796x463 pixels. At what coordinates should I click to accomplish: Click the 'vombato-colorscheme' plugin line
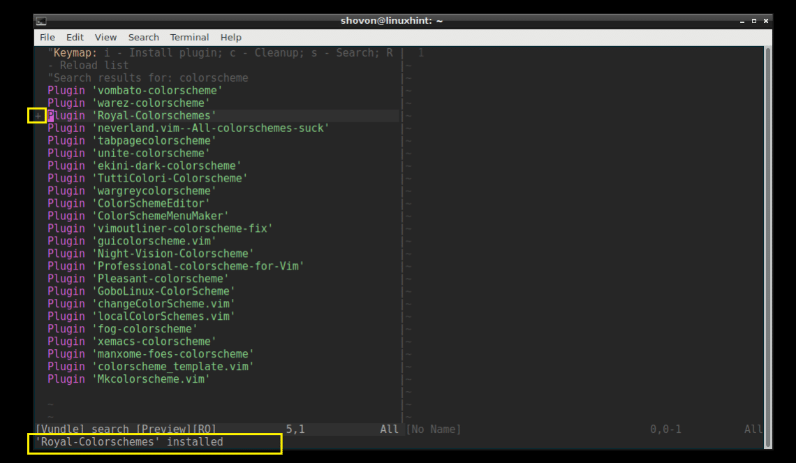coord(135,90)
